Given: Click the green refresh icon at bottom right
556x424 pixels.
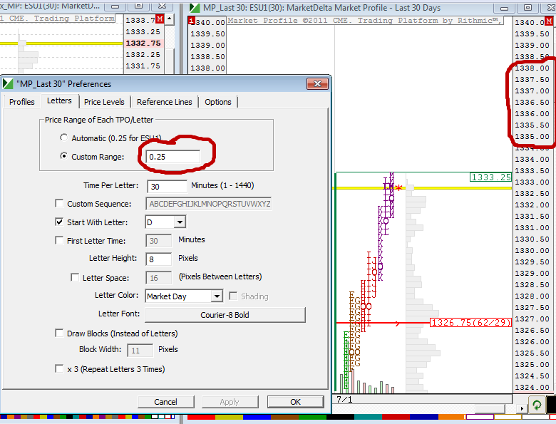Looking at the screenshot, I should 536,404.
